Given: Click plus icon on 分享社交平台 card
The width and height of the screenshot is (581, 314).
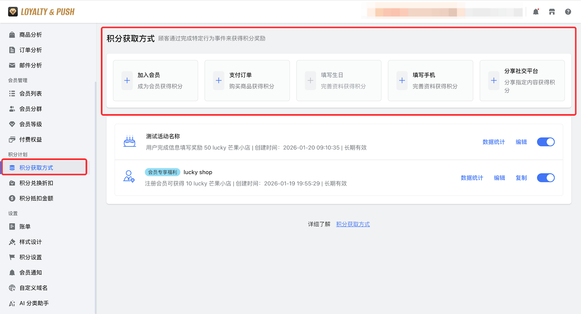Looking at the screenshot, I should [494, 80].
